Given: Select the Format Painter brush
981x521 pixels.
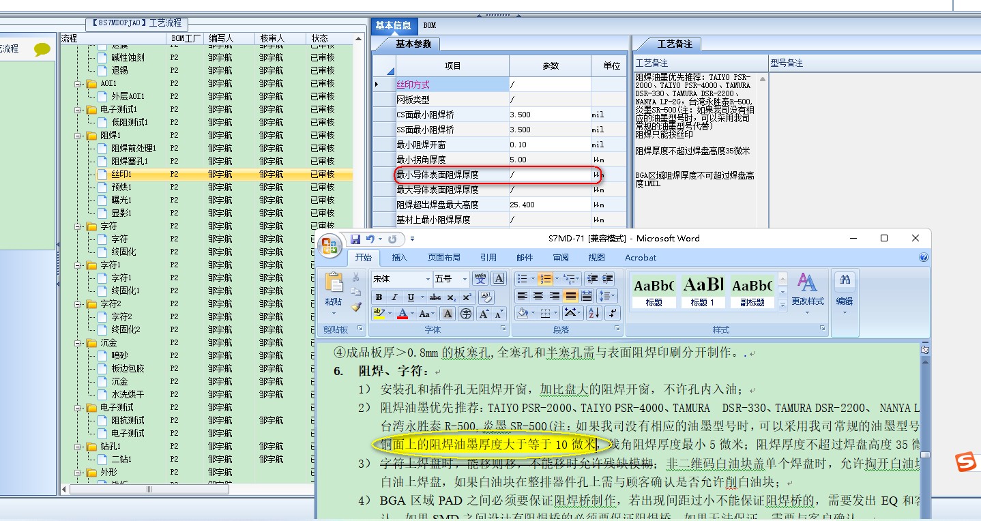Looking at the screenshot, I should [355, 307].
